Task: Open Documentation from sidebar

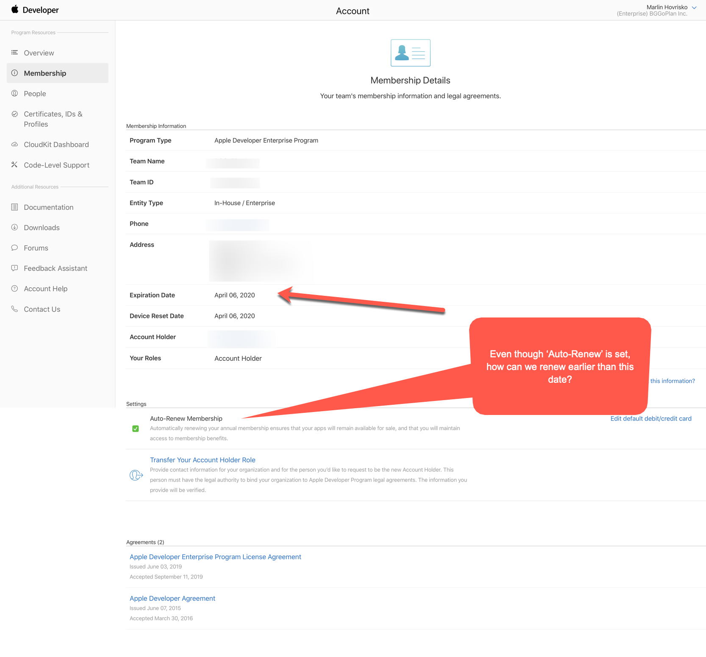Action: click(49, 207)
